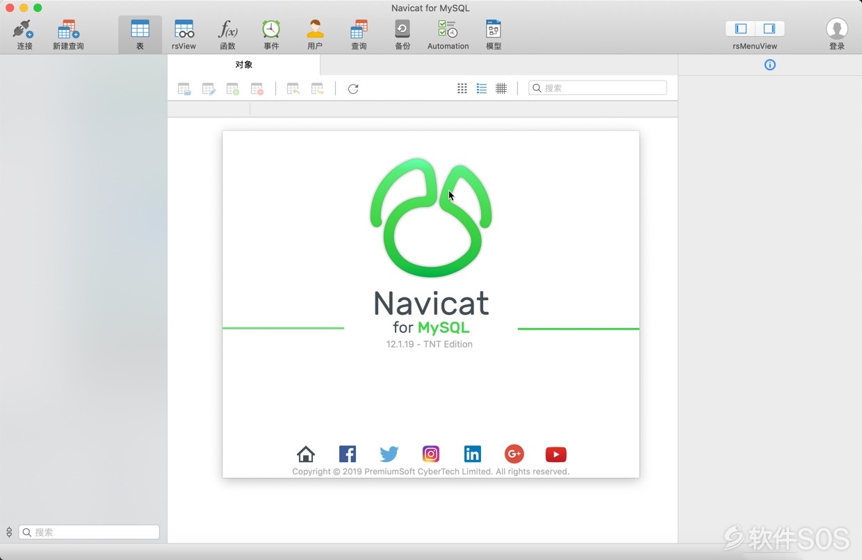Click the info icon in right pane

pos(770,65)
